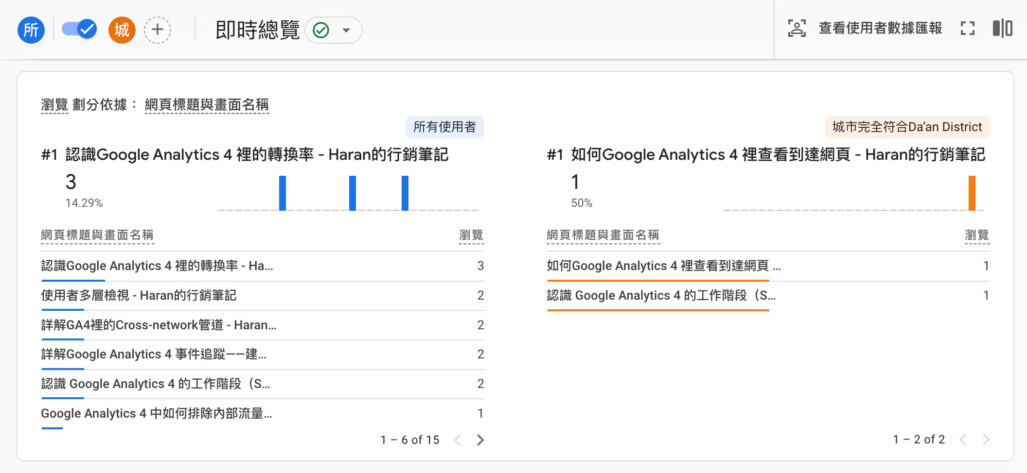Viewport: 1027px width, 473px height.
Task: Click right table previous page arrow
Action: [963, 439]
